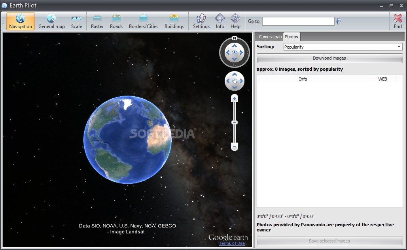Toggle the Buildings layer

tap(174, 21)
